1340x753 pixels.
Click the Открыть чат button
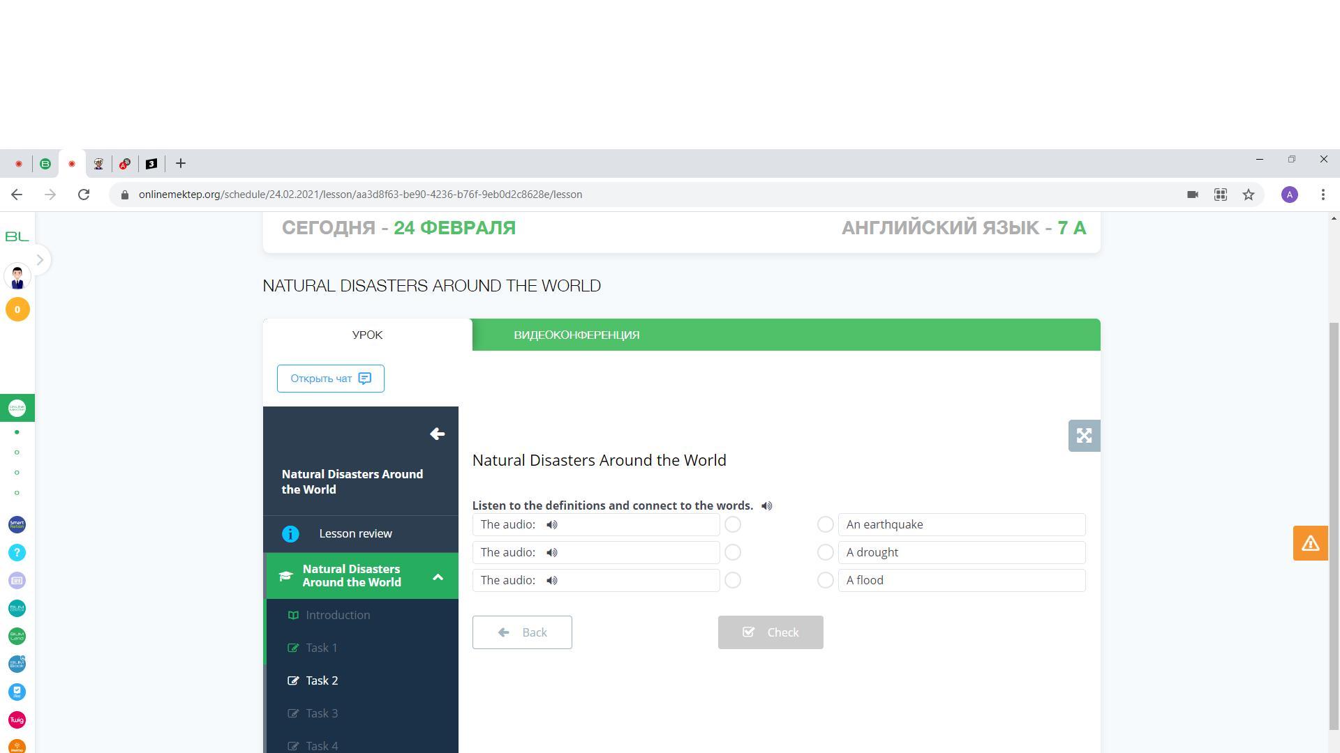coord(330,379)
